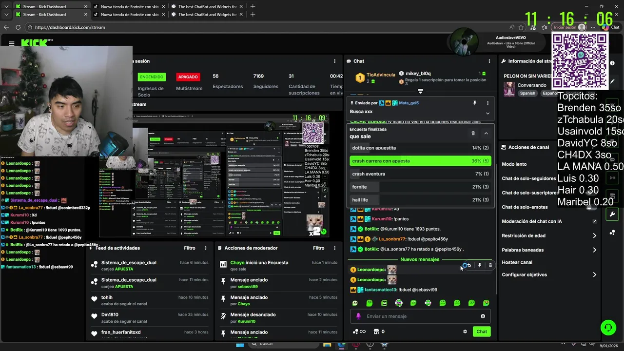624x351 pixels.
Task: Open Moderación del chat con IA
Action: (x=531, y=221)
